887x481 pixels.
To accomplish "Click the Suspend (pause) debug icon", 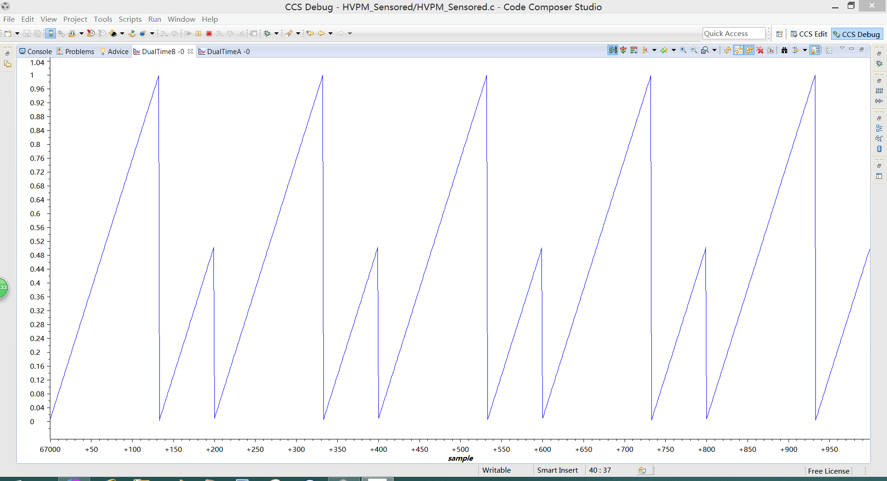I will [x=198, y=33].
